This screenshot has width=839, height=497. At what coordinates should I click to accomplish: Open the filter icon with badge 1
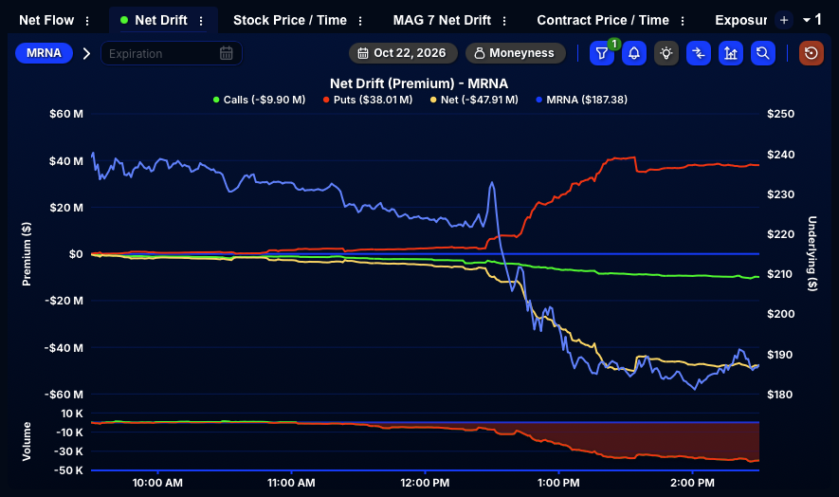[x=601, y=53]
